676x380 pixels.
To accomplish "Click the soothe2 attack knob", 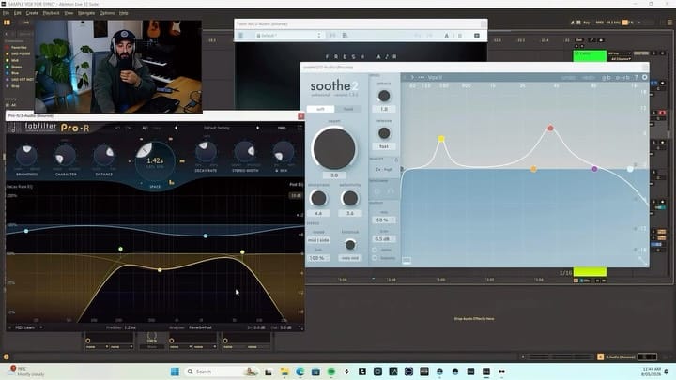I will click(384, 96).
